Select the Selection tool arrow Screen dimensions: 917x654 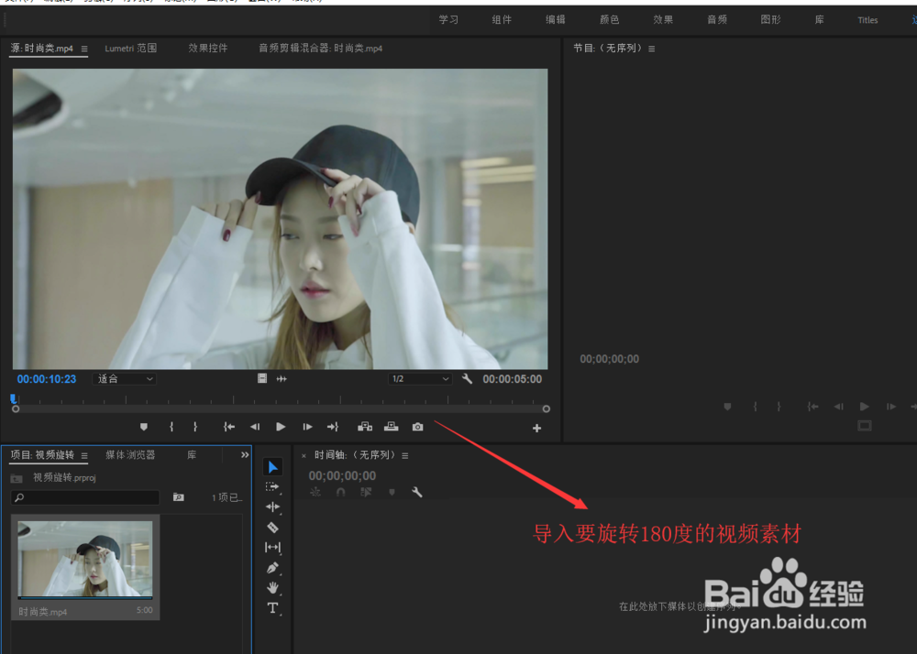coord(272,466)
